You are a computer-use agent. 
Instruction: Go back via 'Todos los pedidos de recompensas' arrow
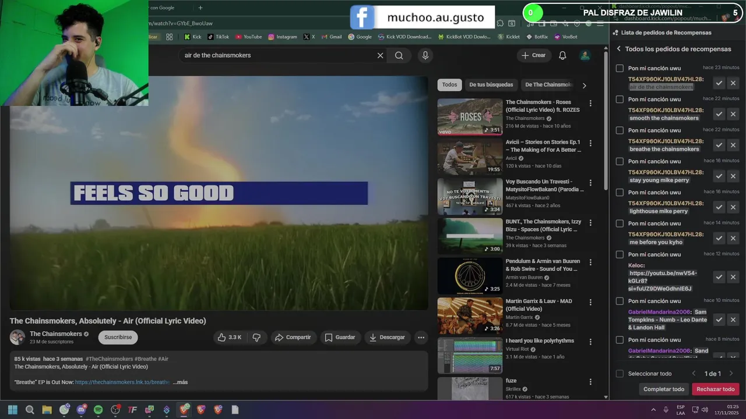[x=619, y=49]
